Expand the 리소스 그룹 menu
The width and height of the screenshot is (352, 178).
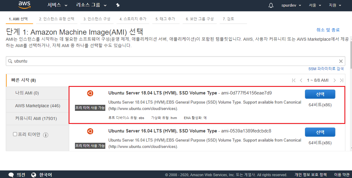[x=91, y=5]
